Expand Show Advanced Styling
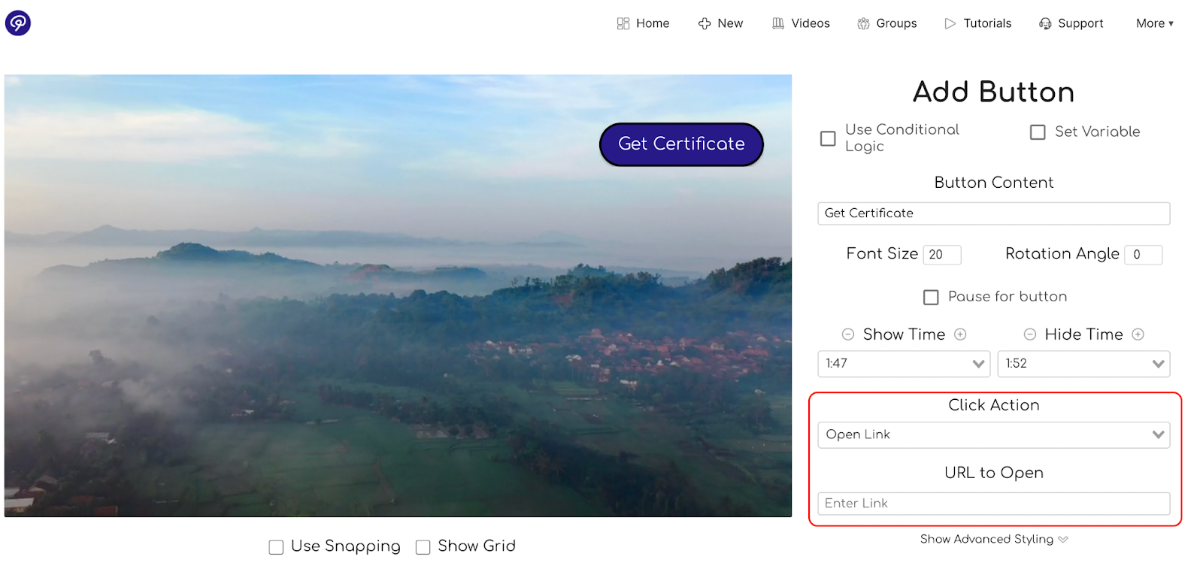The image size is (1203, 569). point(993,540)
